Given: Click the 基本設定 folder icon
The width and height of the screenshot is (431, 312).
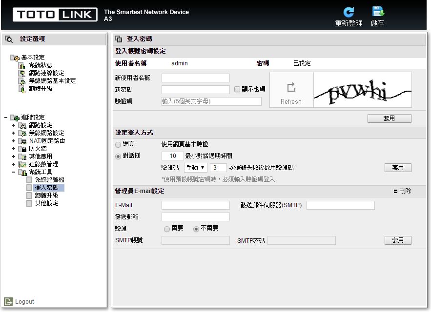Looking at the screenshot, I should [x=15, y=58].
